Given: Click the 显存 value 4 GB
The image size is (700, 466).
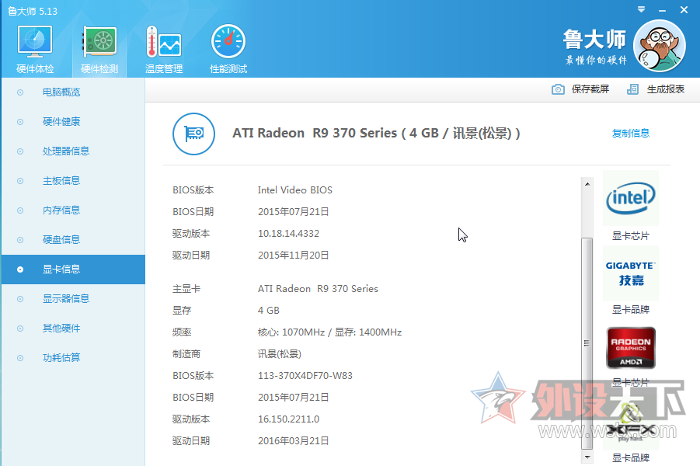Looking at the screenshot, I should [x=268, y=311].
